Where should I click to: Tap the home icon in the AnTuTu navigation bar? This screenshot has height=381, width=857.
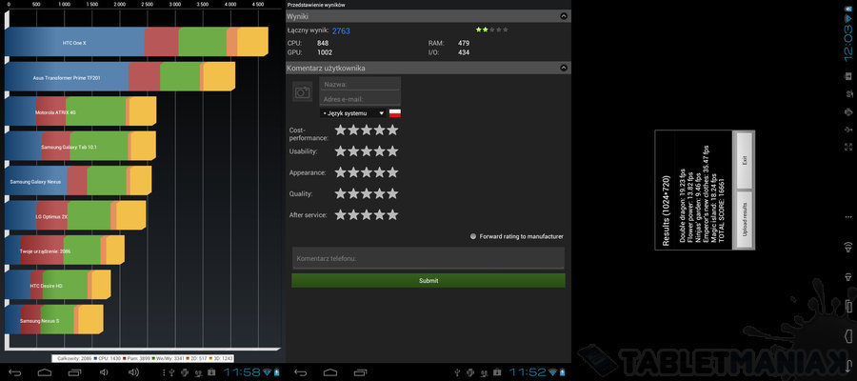click(x=329, y=372)
